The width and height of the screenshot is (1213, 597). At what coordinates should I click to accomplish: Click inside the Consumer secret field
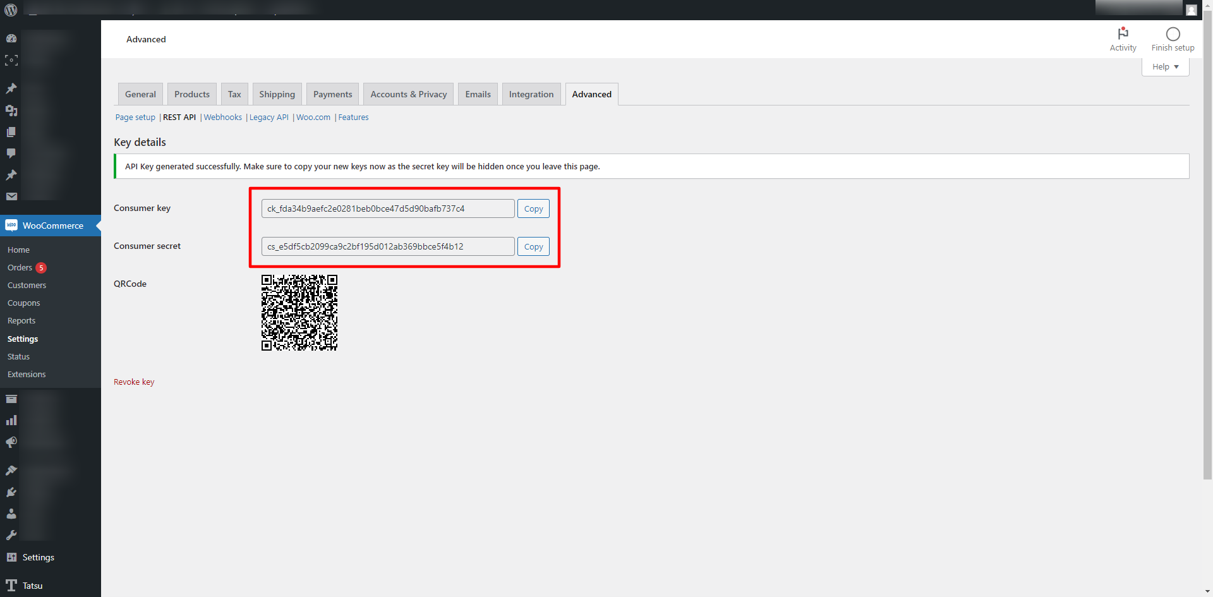pyautogui.click(x=387, y=246)
